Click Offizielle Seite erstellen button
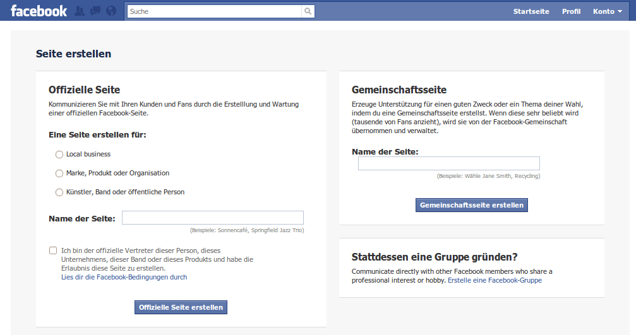The width and height of the screenshot is (636, 335). click(181, 307)
